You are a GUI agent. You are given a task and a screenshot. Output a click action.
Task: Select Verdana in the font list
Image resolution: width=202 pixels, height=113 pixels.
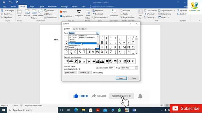tap(83, 43)
